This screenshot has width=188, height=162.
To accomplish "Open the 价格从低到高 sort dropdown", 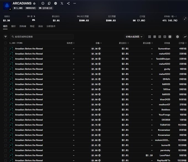I will tap(134, 37).
